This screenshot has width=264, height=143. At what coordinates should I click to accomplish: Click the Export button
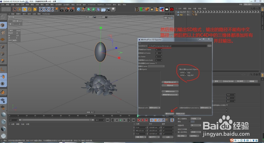(x=169, y=114)
